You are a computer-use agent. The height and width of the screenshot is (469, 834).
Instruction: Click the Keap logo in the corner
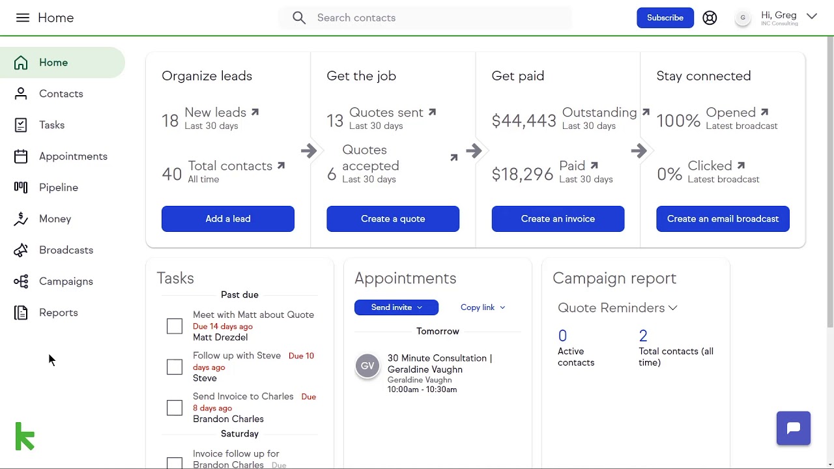coord(25,436)
